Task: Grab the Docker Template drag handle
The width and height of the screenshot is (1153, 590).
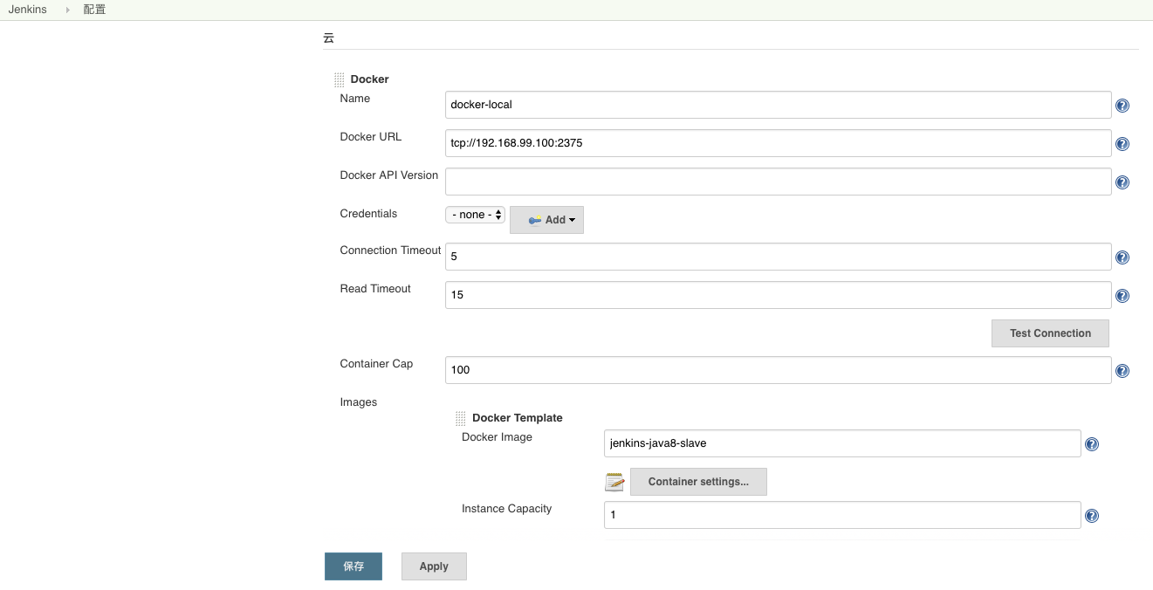Action: (x=460, y=419)
